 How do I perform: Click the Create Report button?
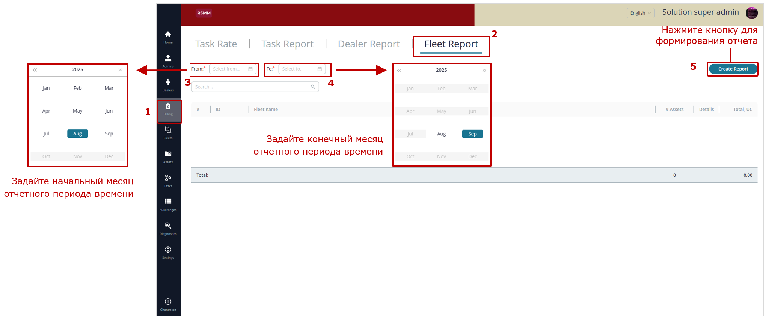(733, 69)
